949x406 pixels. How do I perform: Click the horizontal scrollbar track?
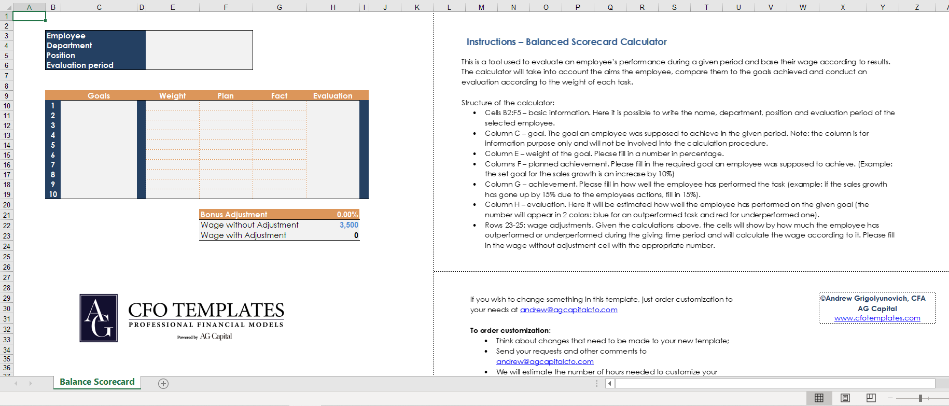tap(775, 384)
